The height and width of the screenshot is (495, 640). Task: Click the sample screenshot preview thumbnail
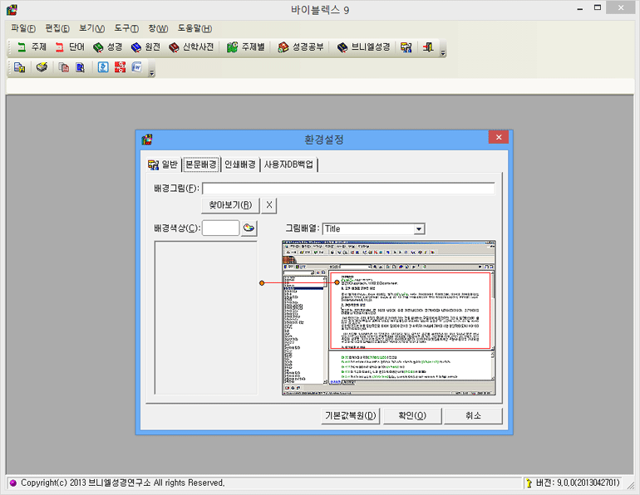(389, 317)
